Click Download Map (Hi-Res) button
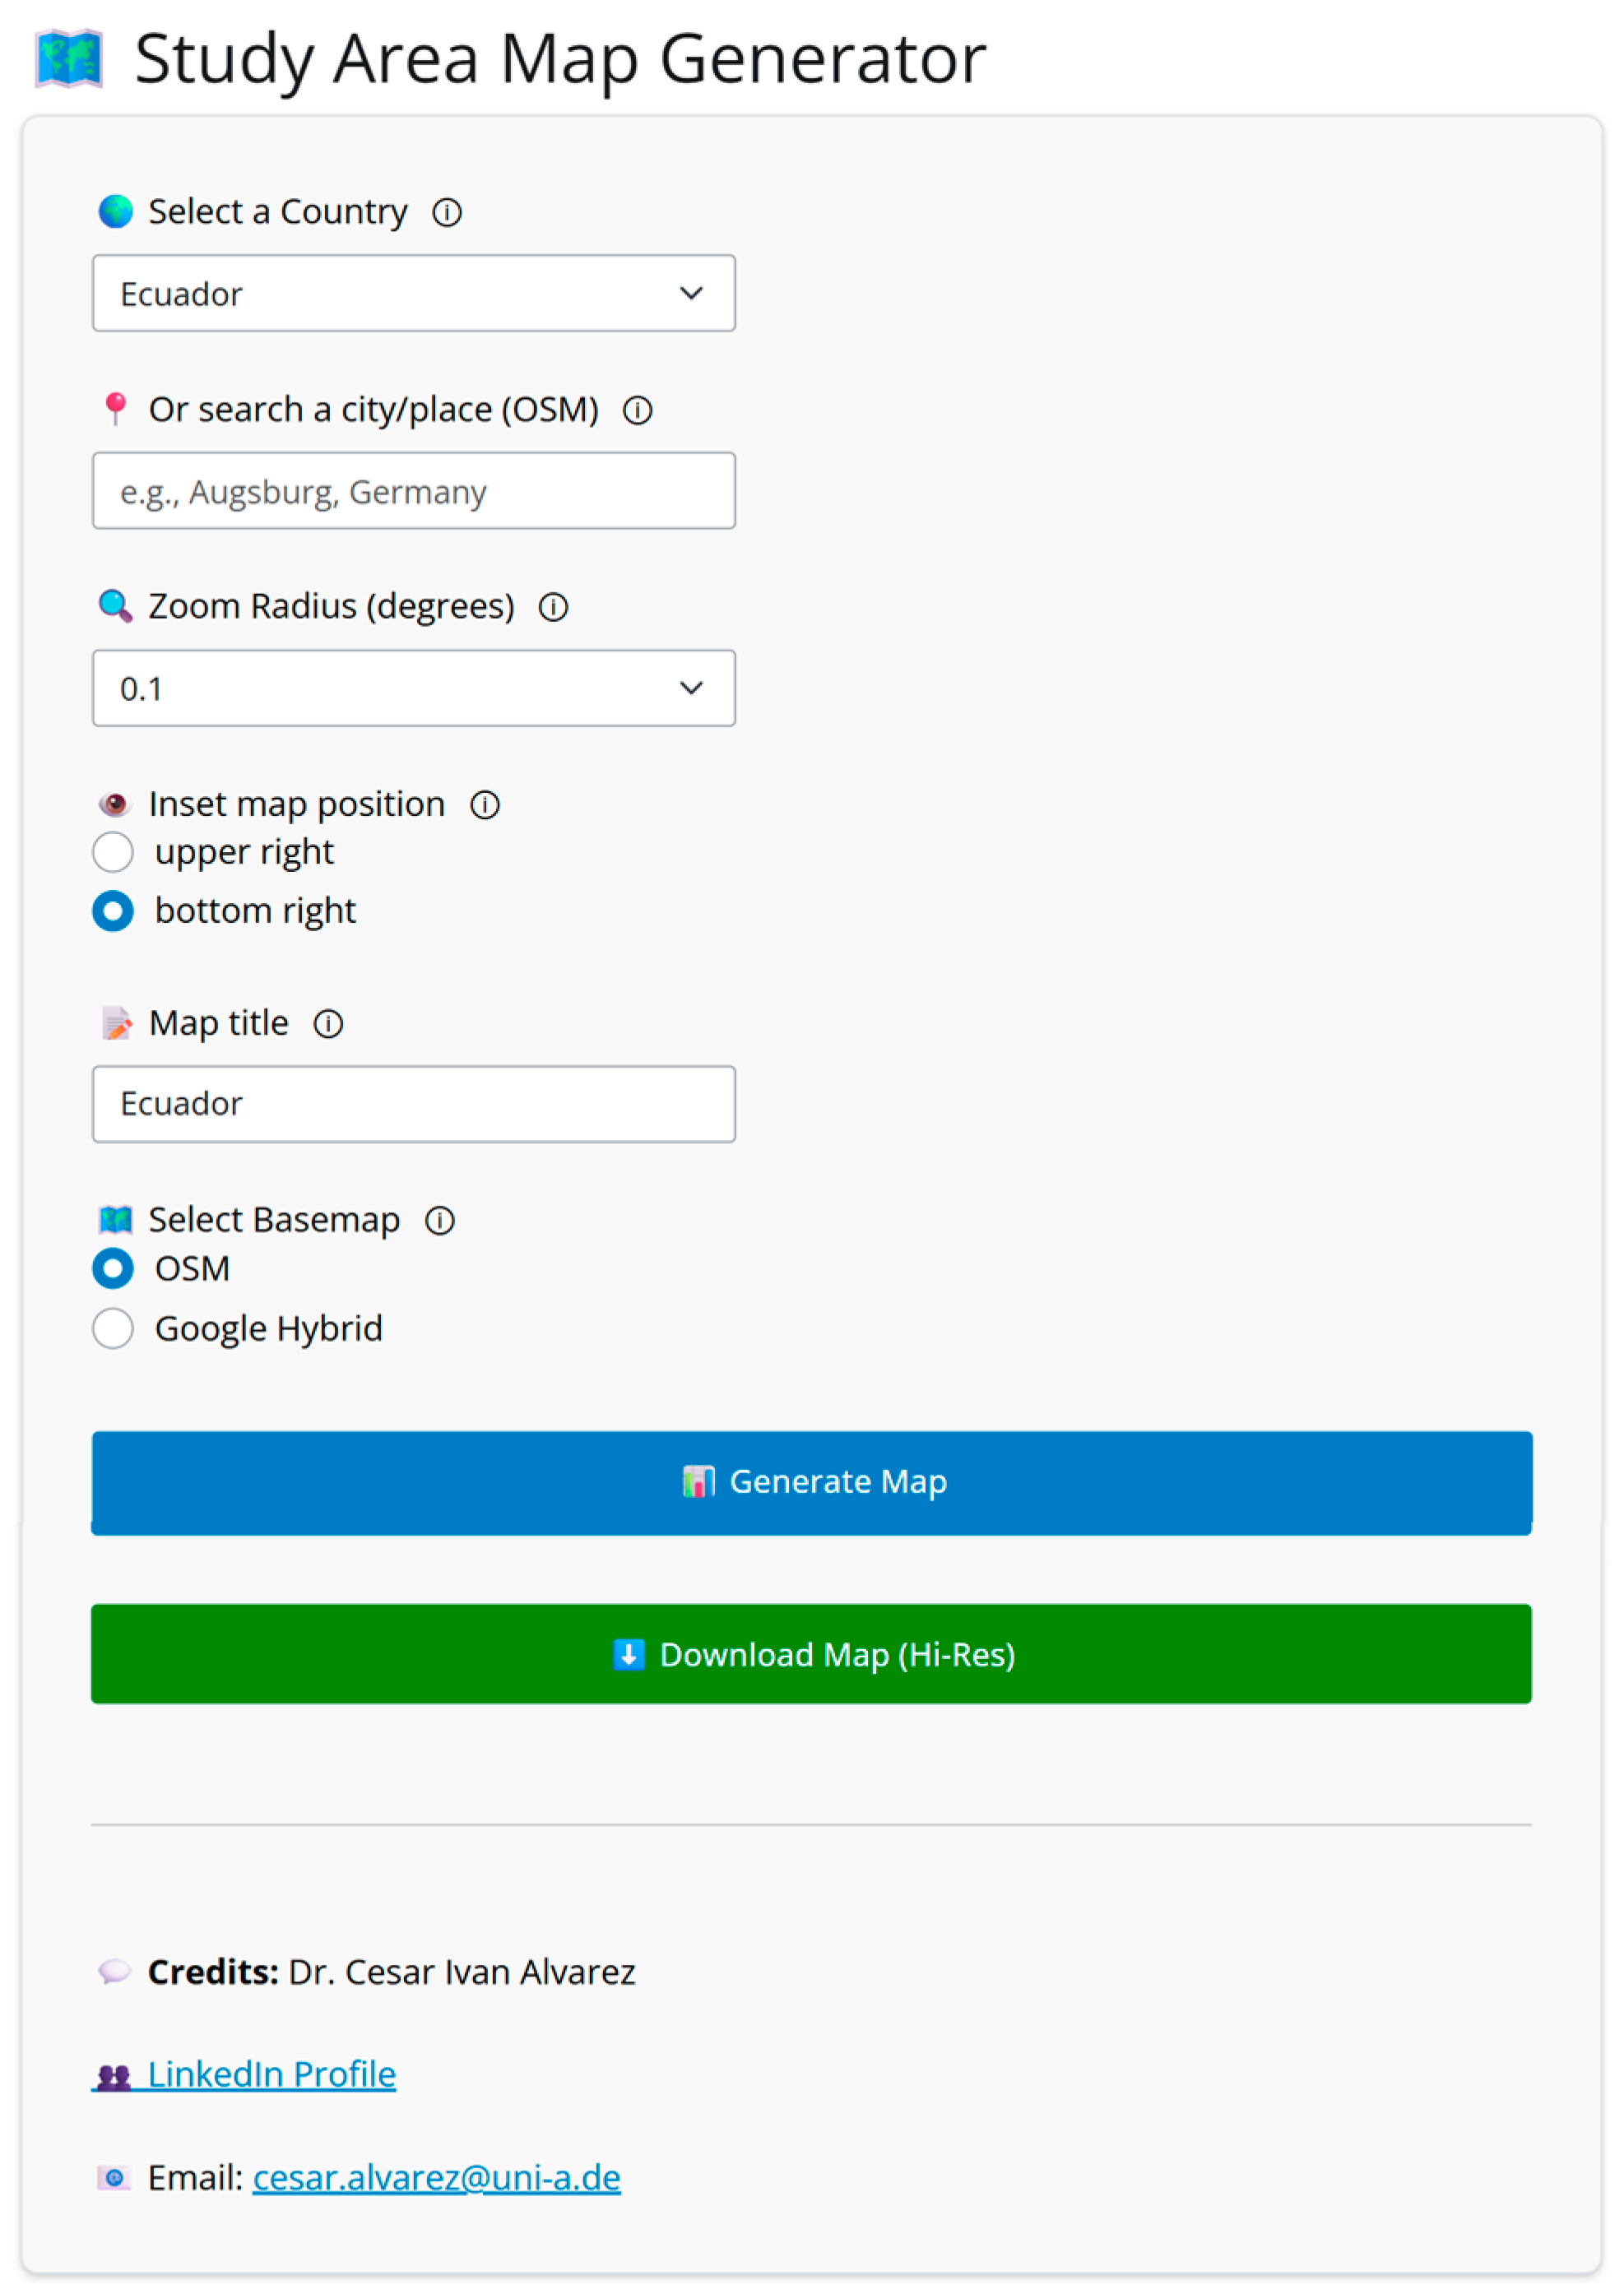The height and width of the screenshot is (2294, 1624). point(811,1654)
